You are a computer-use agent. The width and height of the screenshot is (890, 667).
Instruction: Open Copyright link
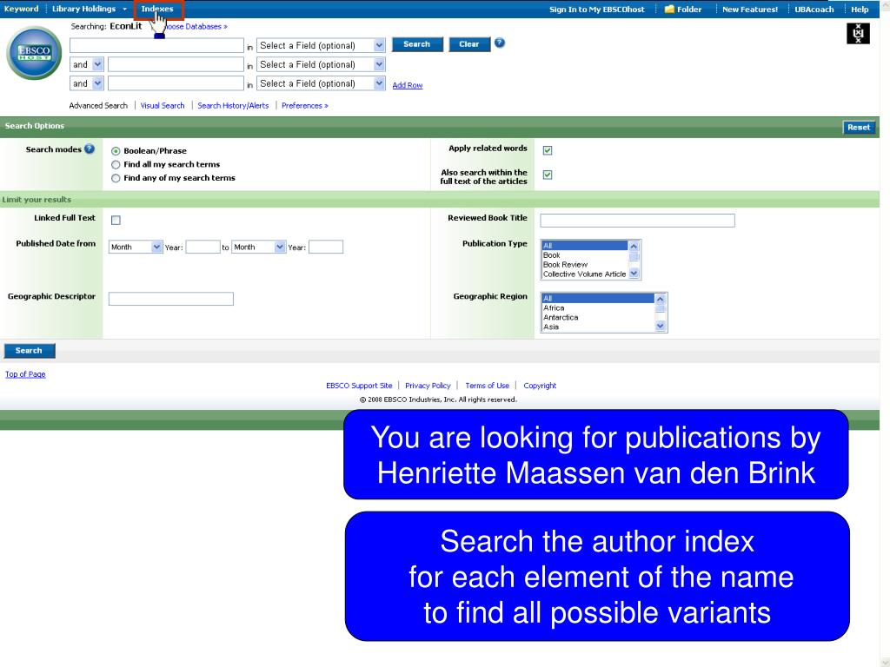click(x=540, y=386)
